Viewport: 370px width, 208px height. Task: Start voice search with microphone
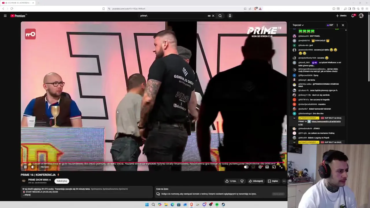pos(230,16)
